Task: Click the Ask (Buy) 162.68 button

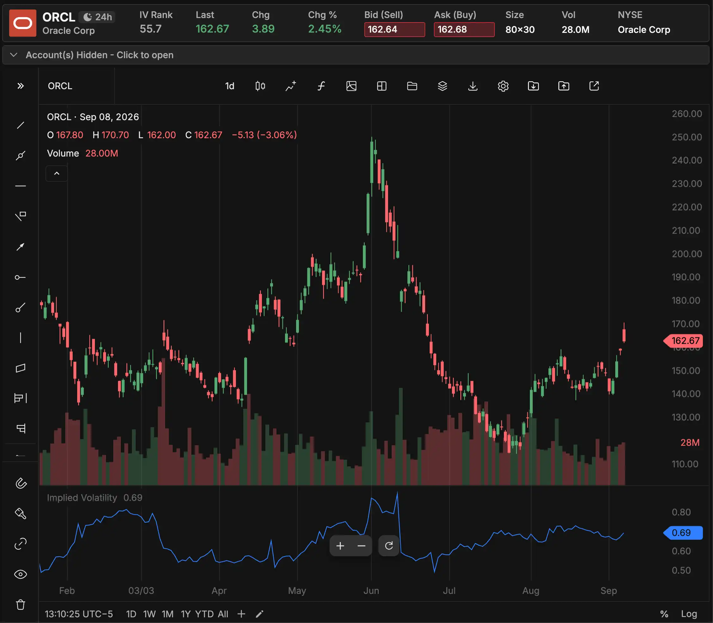Action: pyautogui.click(x=464, y=29)
